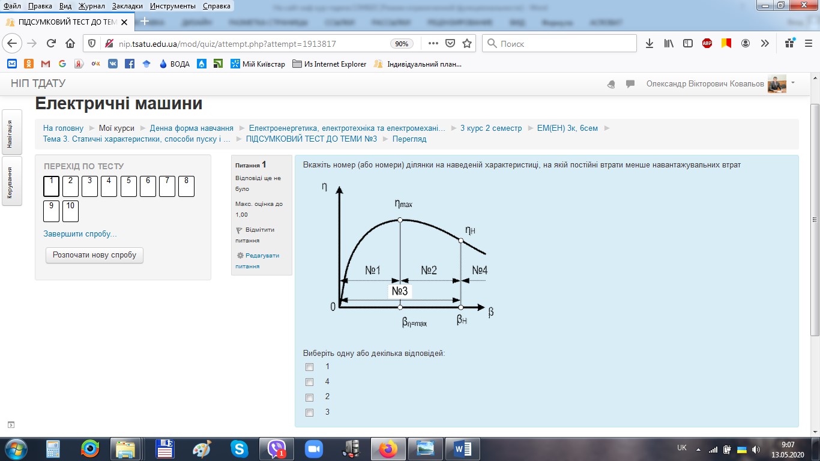The height and width of the screenshot is (461, 820).
Task: Expand the user account menu arrow
Action: [x=793, y=82]
